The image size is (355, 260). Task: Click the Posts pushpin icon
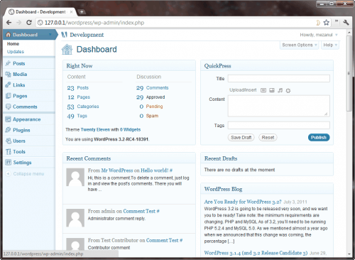8,63
